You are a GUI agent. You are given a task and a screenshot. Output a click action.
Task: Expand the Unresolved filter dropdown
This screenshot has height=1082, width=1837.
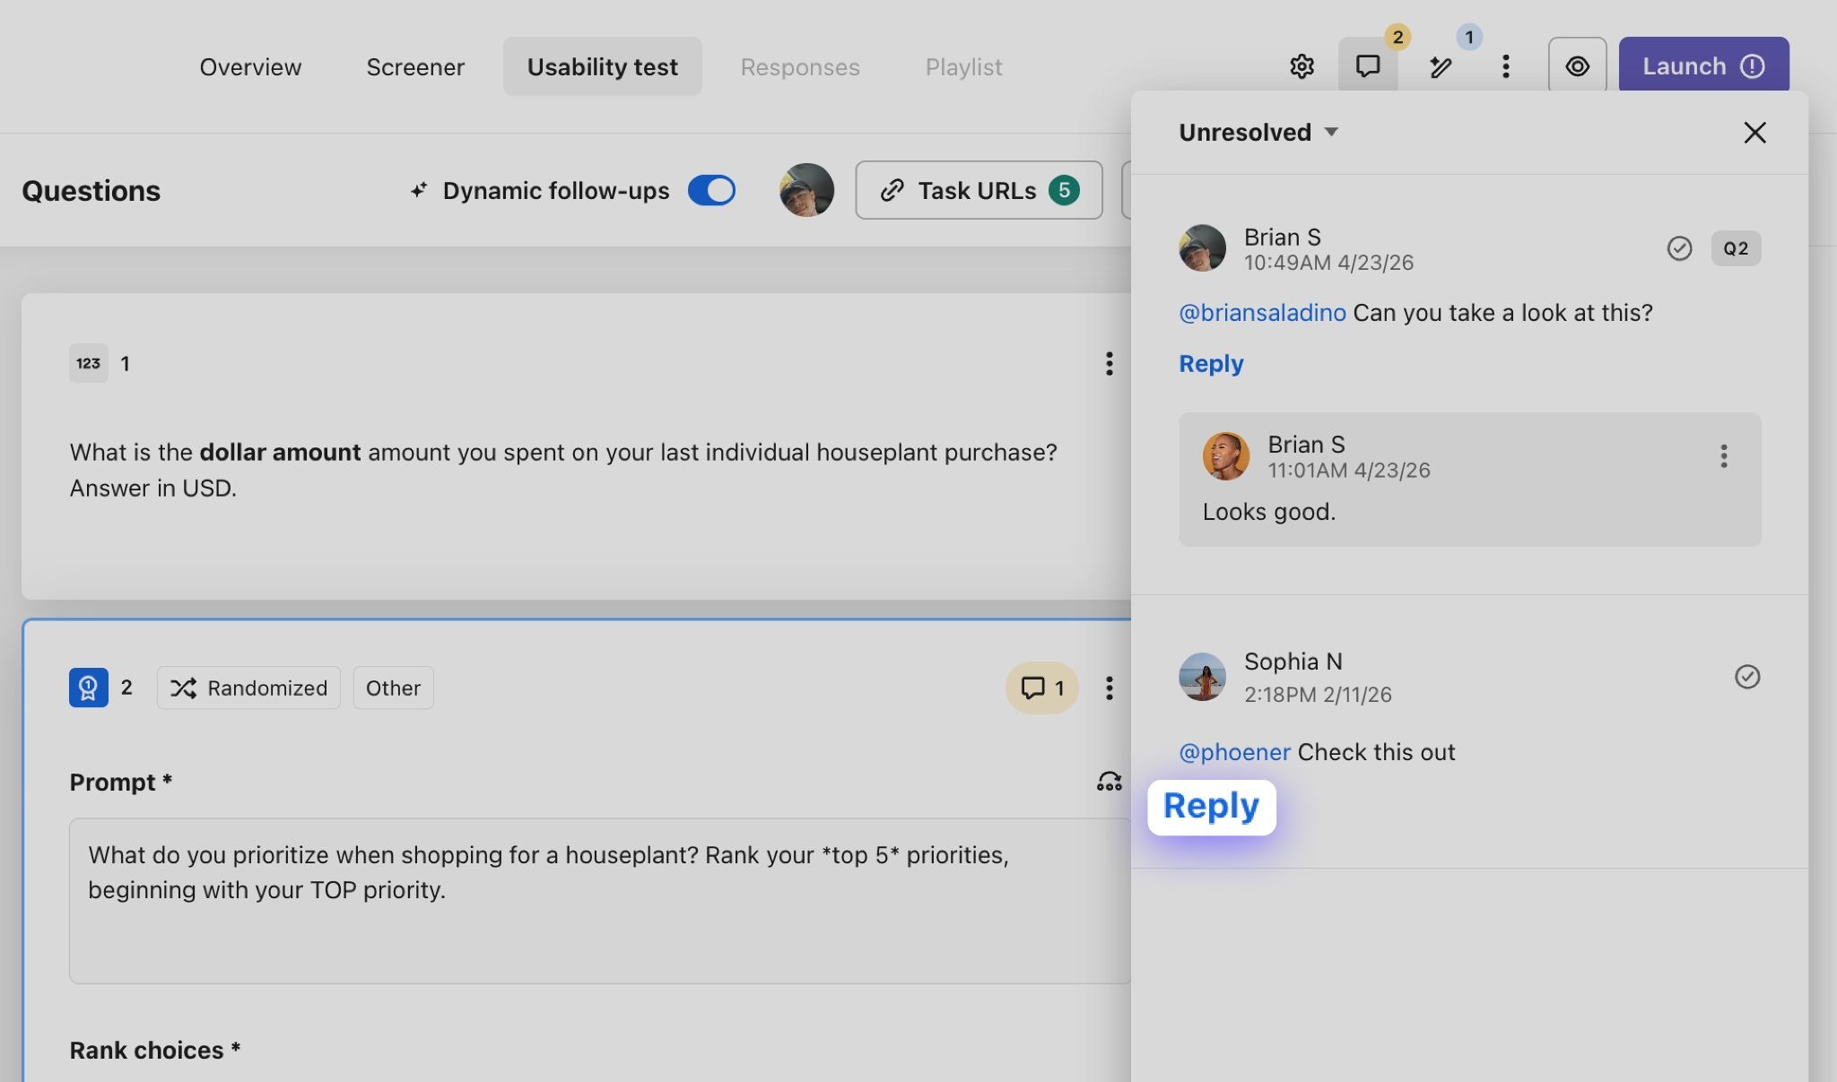click(1258, 133)
